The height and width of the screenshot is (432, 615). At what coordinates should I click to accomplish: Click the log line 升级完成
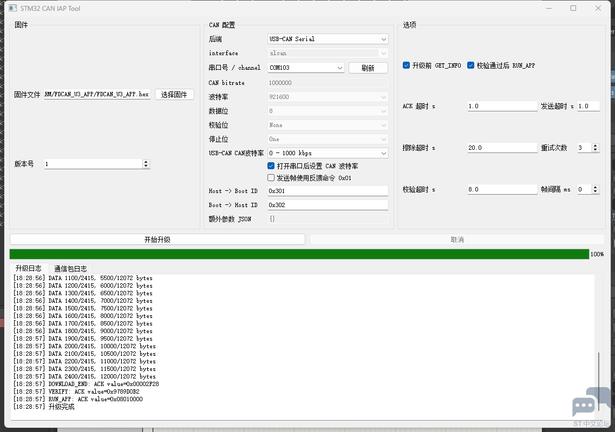click(x=44, y=407)
